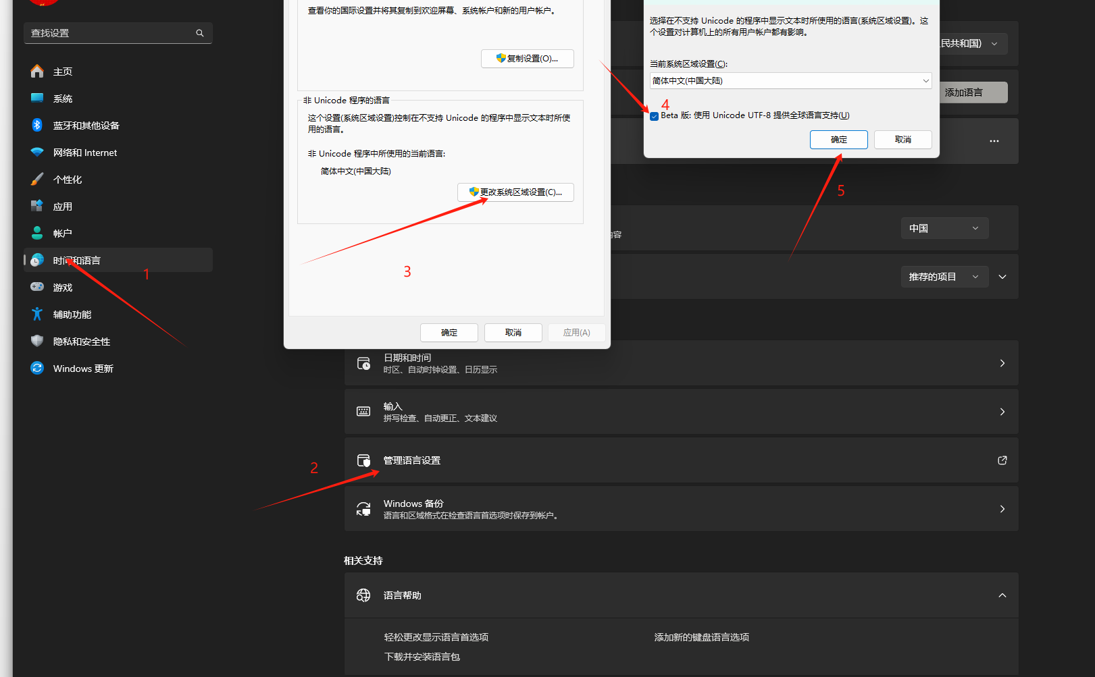1095x677 pixels.
Task: Click the search magnifier icon in settings
Action: coord(200,33)
